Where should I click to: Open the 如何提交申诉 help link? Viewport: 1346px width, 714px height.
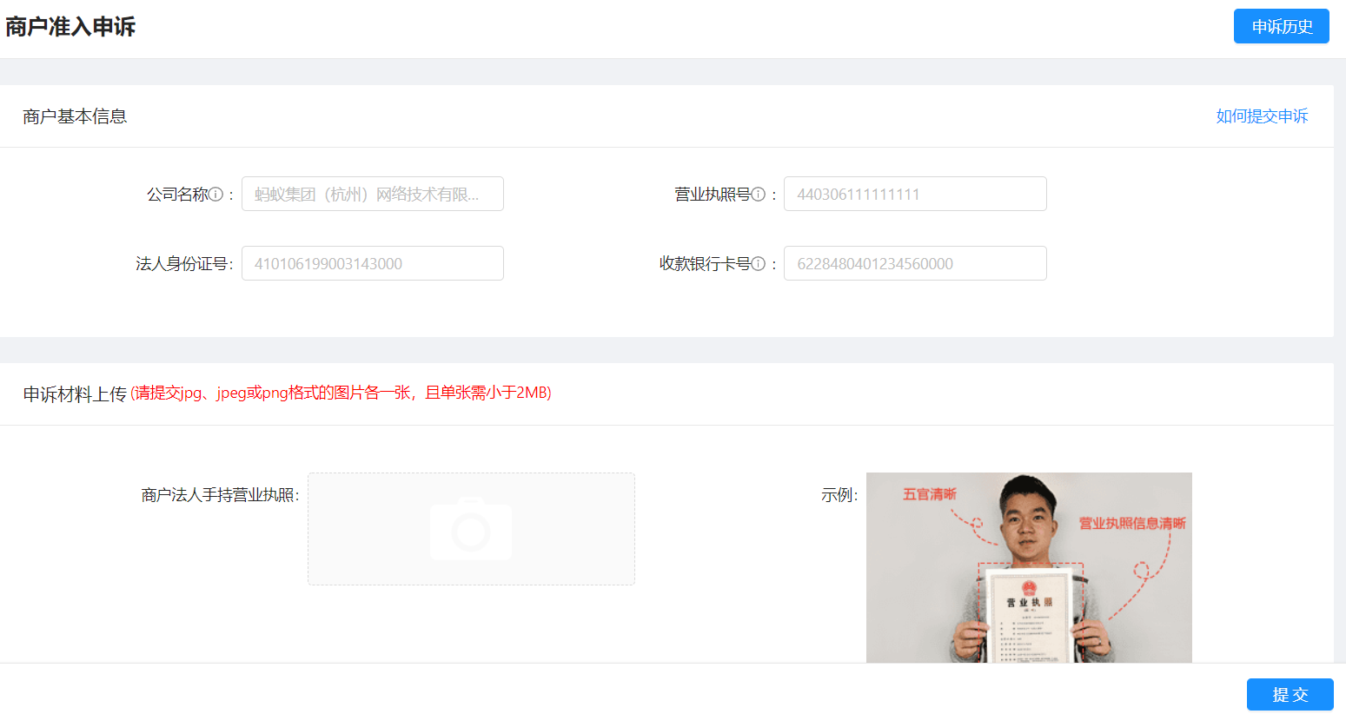[1262, 116]
